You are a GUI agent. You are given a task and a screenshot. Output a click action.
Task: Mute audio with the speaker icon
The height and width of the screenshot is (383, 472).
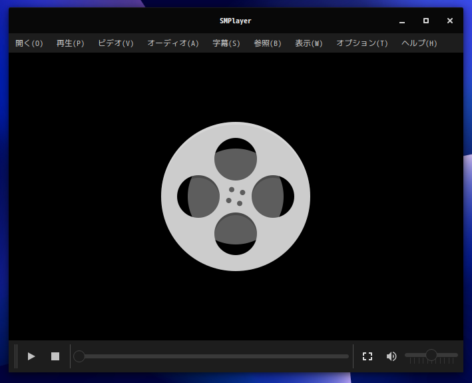(x=391, y=356)
